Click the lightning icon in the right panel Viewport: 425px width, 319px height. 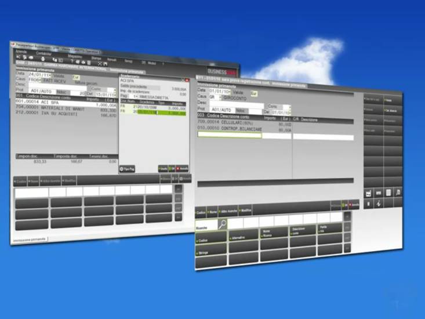(x=378, y=203)
